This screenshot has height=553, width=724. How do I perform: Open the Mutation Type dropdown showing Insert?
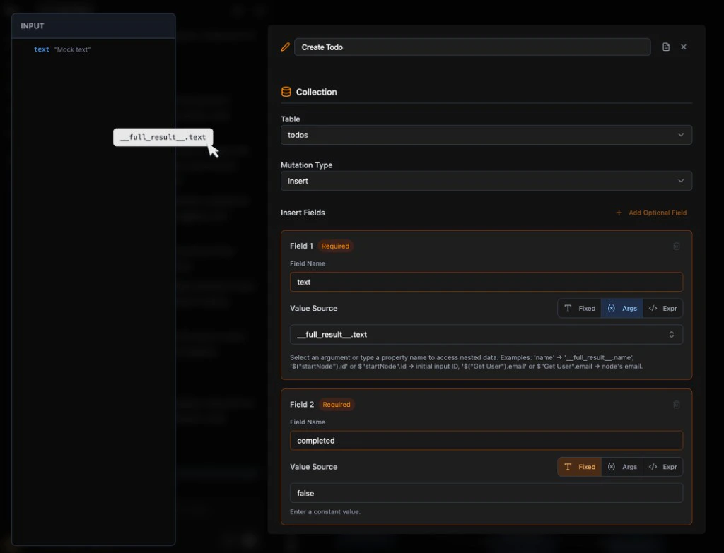pyautogui.click(x=486, y=181)
